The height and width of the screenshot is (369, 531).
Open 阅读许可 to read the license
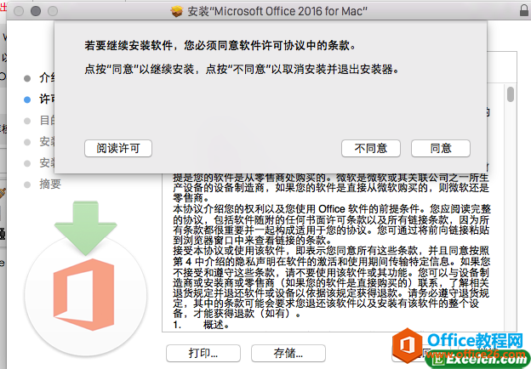point(118,149)
